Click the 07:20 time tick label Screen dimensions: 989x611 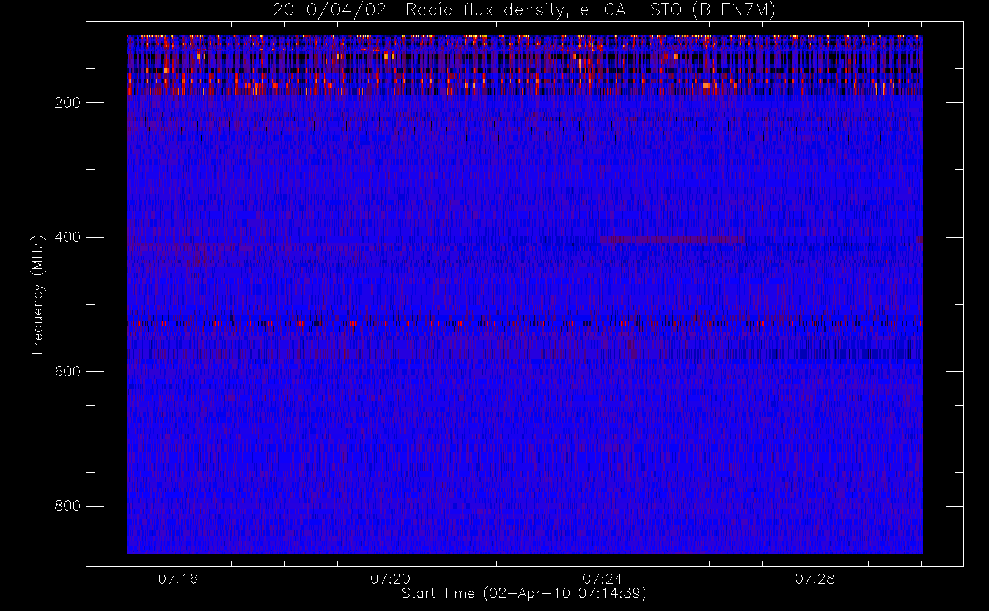pyautogui.click(x=390, y=579)
